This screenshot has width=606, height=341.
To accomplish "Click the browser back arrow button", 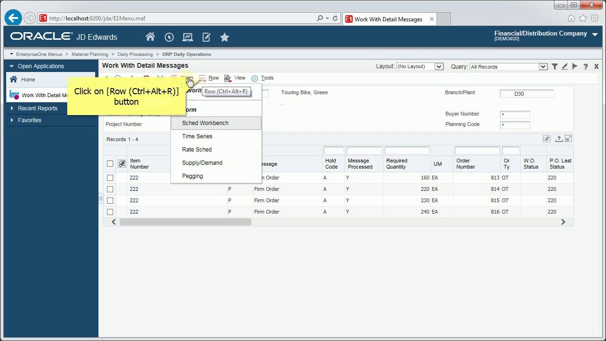I will click(x=13, y=18).
